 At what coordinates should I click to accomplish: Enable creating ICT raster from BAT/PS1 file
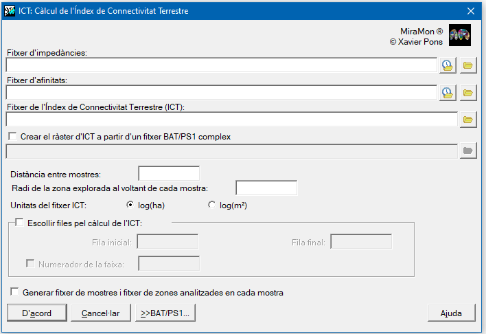(12, 137)
